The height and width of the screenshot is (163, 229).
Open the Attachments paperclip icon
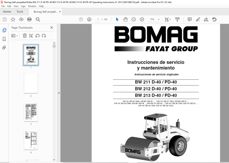[x=4, y=48]
